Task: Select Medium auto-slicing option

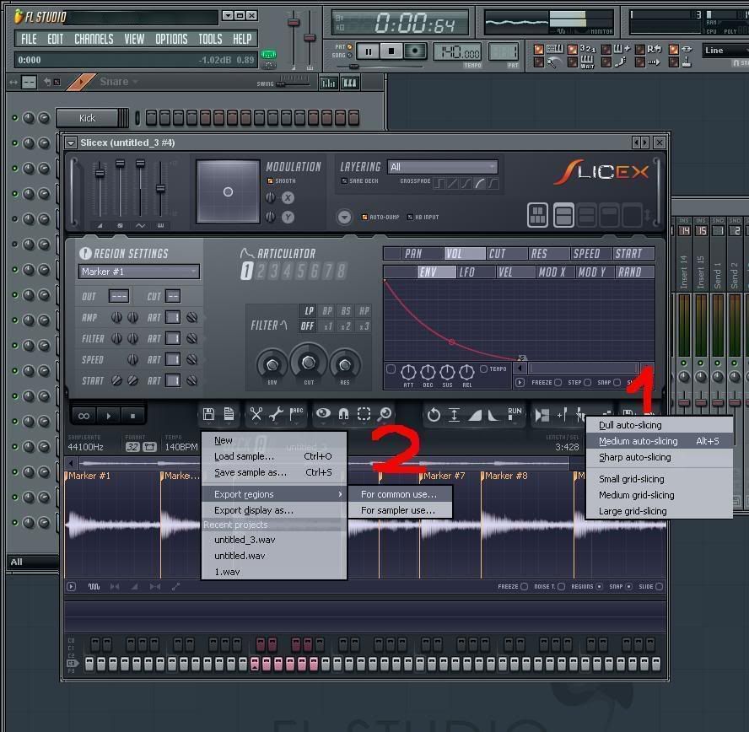Action: 660,441
